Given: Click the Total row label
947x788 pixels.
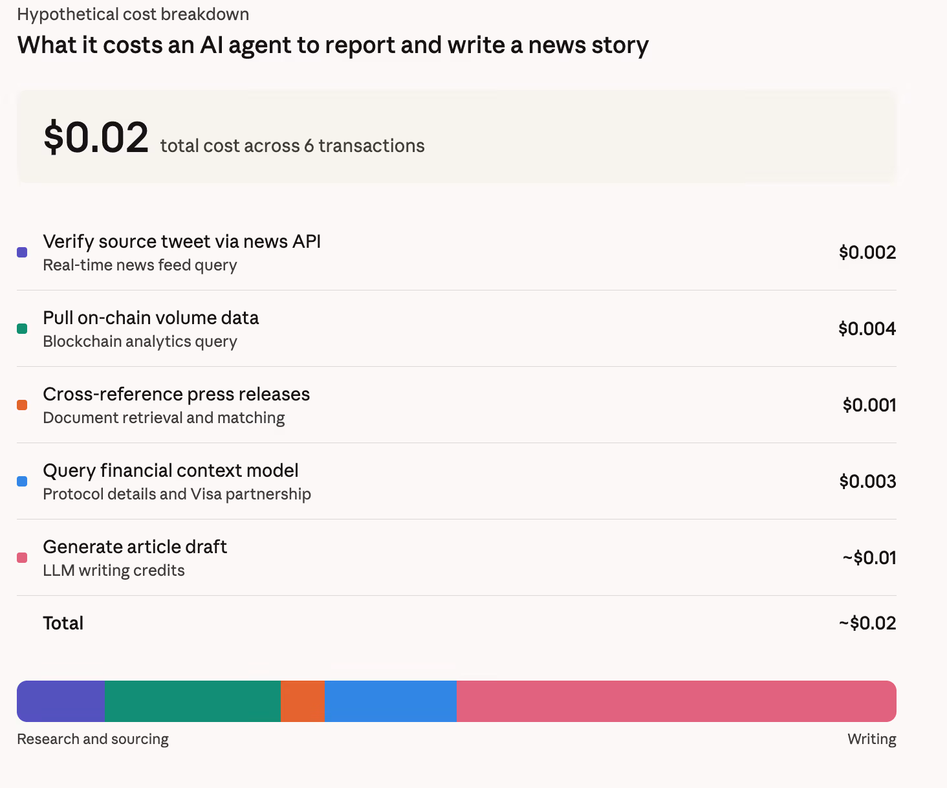Looking at the screenshot, I should pos(63,623).
